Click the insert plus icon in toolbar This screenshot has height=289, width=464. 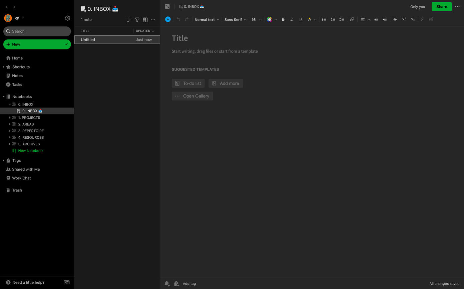(x=168, y=19)
